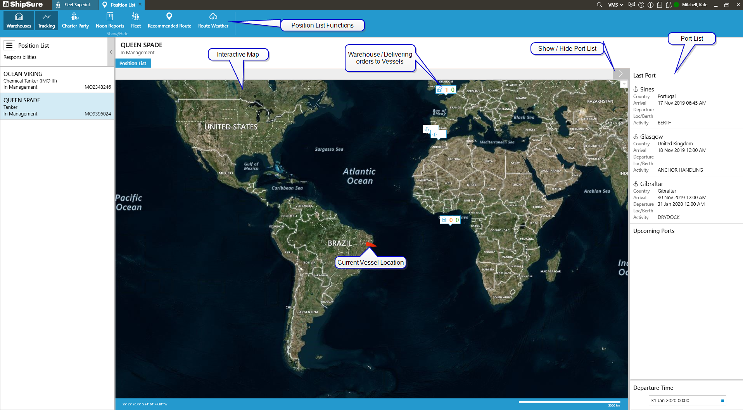Toggle Warehouses display on the map

[19, 20]
